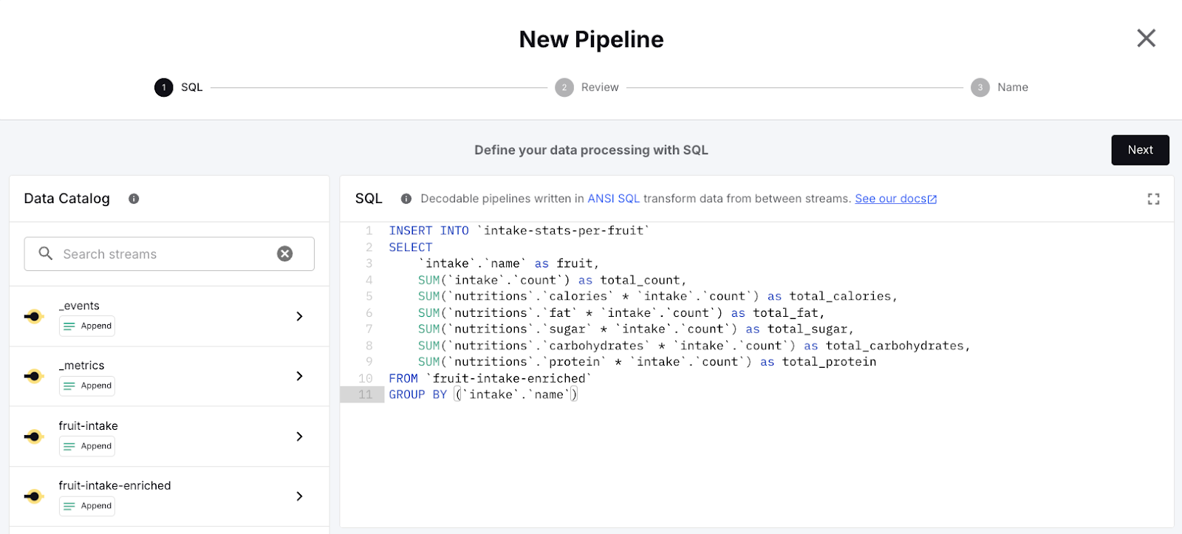Click the FROM fruit-intake-enriched line
The height and width of the screenshot is (534, 1182).
(491, 378)
